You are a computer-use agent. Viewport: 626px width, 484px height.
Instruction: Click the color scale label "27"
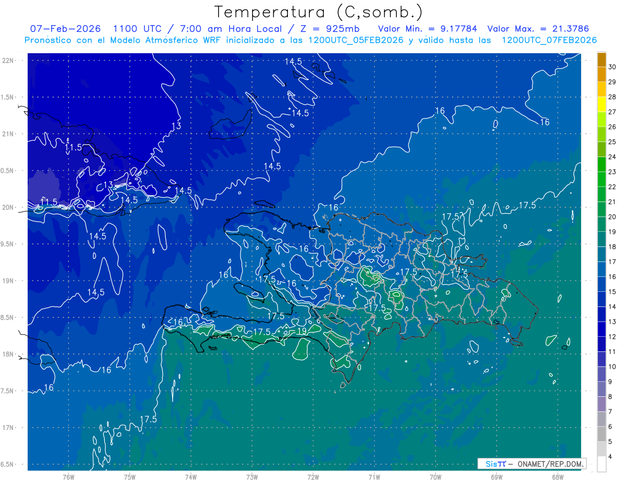click(612, 112)
